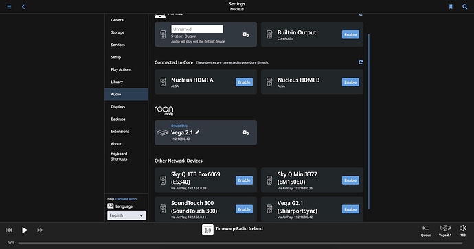Open Setup settings
The height and width of the screenshot is (249, 474).
pyautogui.click(x=126, y=57)
